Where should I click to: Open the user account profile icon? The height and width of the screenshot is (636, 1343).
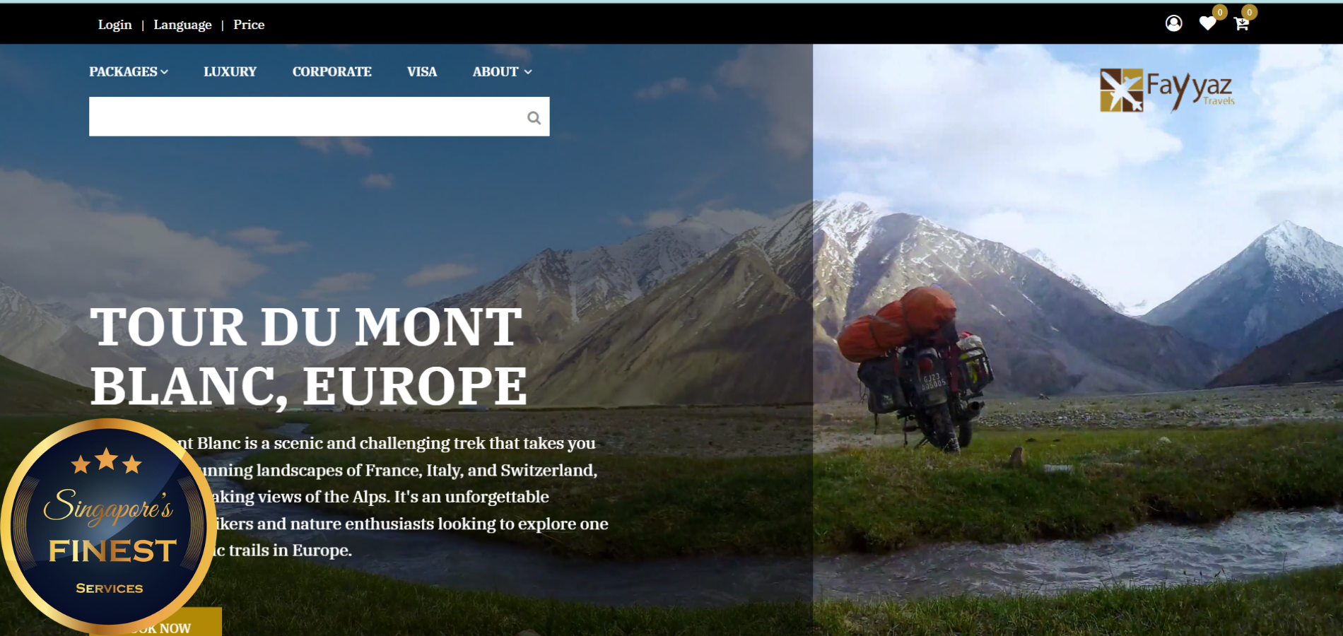1173,23
